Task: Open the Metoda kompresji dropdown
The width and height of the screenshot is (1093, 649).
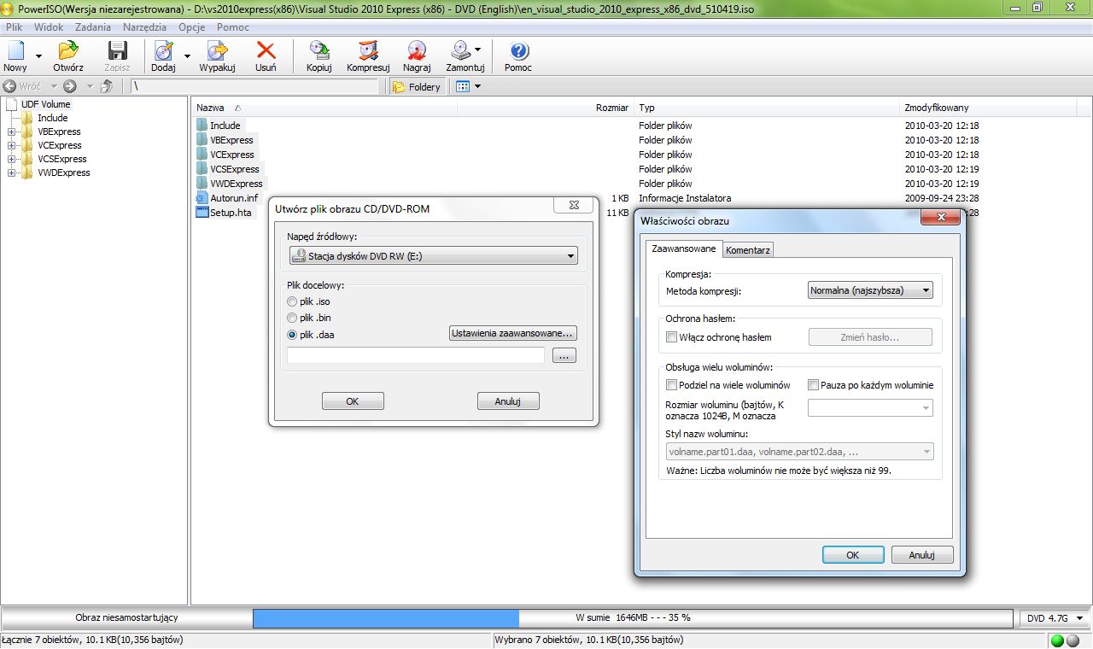Action: click(870, 290)
